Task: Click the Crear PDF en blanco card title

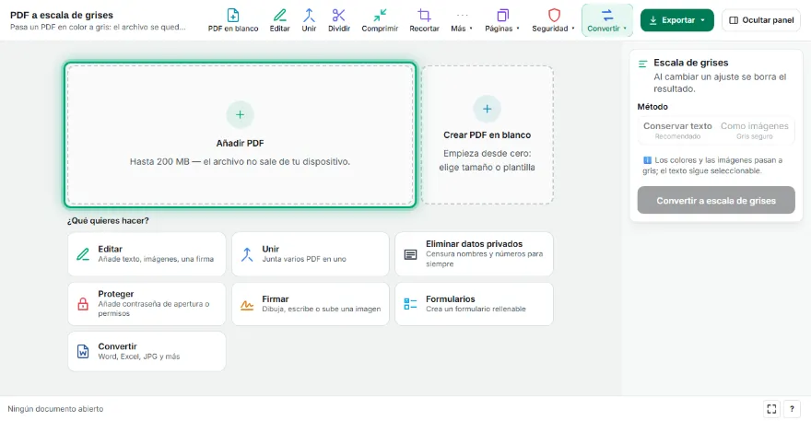Action: pos(487,135)
